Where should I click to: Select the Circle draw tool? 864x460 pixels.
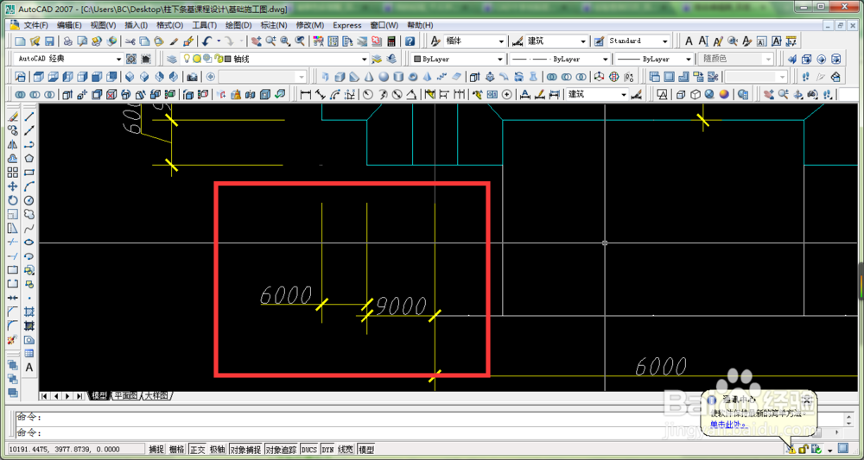pyautogui.click(x=29, y=199)
